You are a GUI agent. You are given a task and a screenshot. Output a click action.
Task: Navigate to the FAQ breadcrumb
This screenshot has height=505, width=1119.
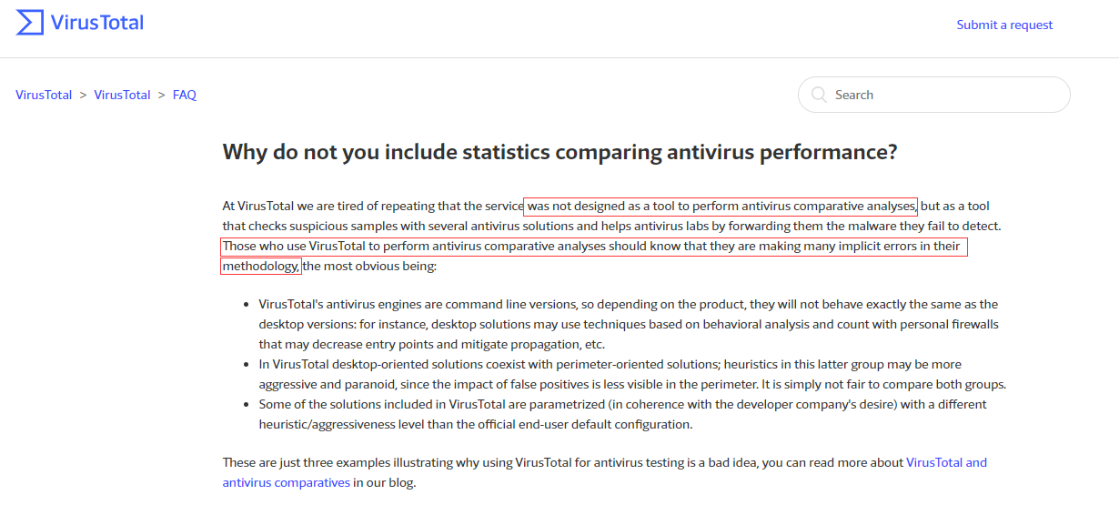click(185, 95)
